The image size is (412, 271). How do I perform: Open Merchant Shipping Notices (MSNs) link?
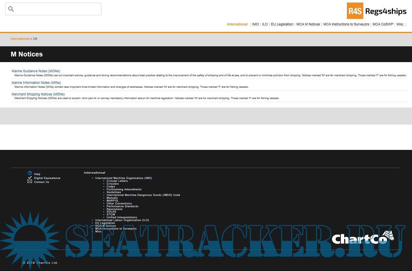(x=38, y=94)
